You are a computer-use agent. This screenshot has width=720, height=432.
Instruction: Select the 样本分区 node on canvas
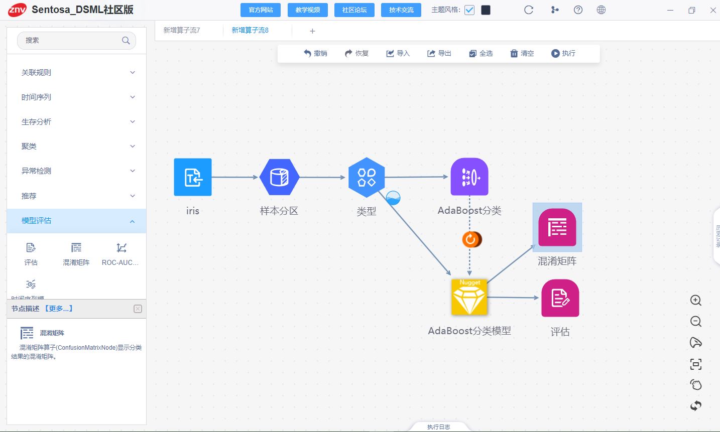pyautogui.click(x=279, y=177)
